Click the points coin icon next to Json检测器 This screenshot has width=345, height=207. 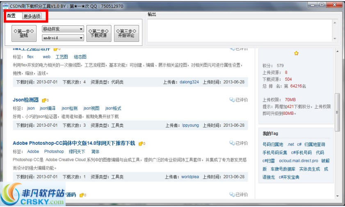coord(45,100)
